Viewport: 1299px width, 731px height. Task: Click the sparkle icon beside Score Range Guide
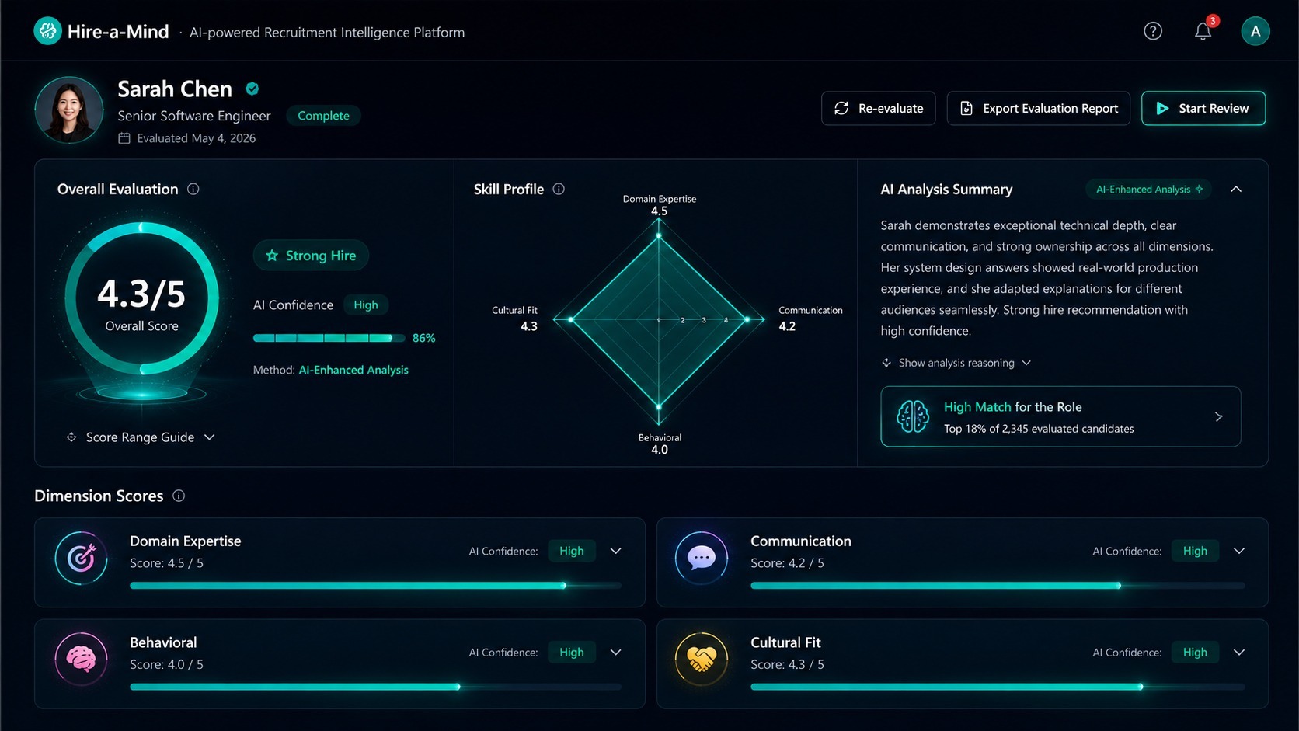pyautogui.click(x=71, y=437)
